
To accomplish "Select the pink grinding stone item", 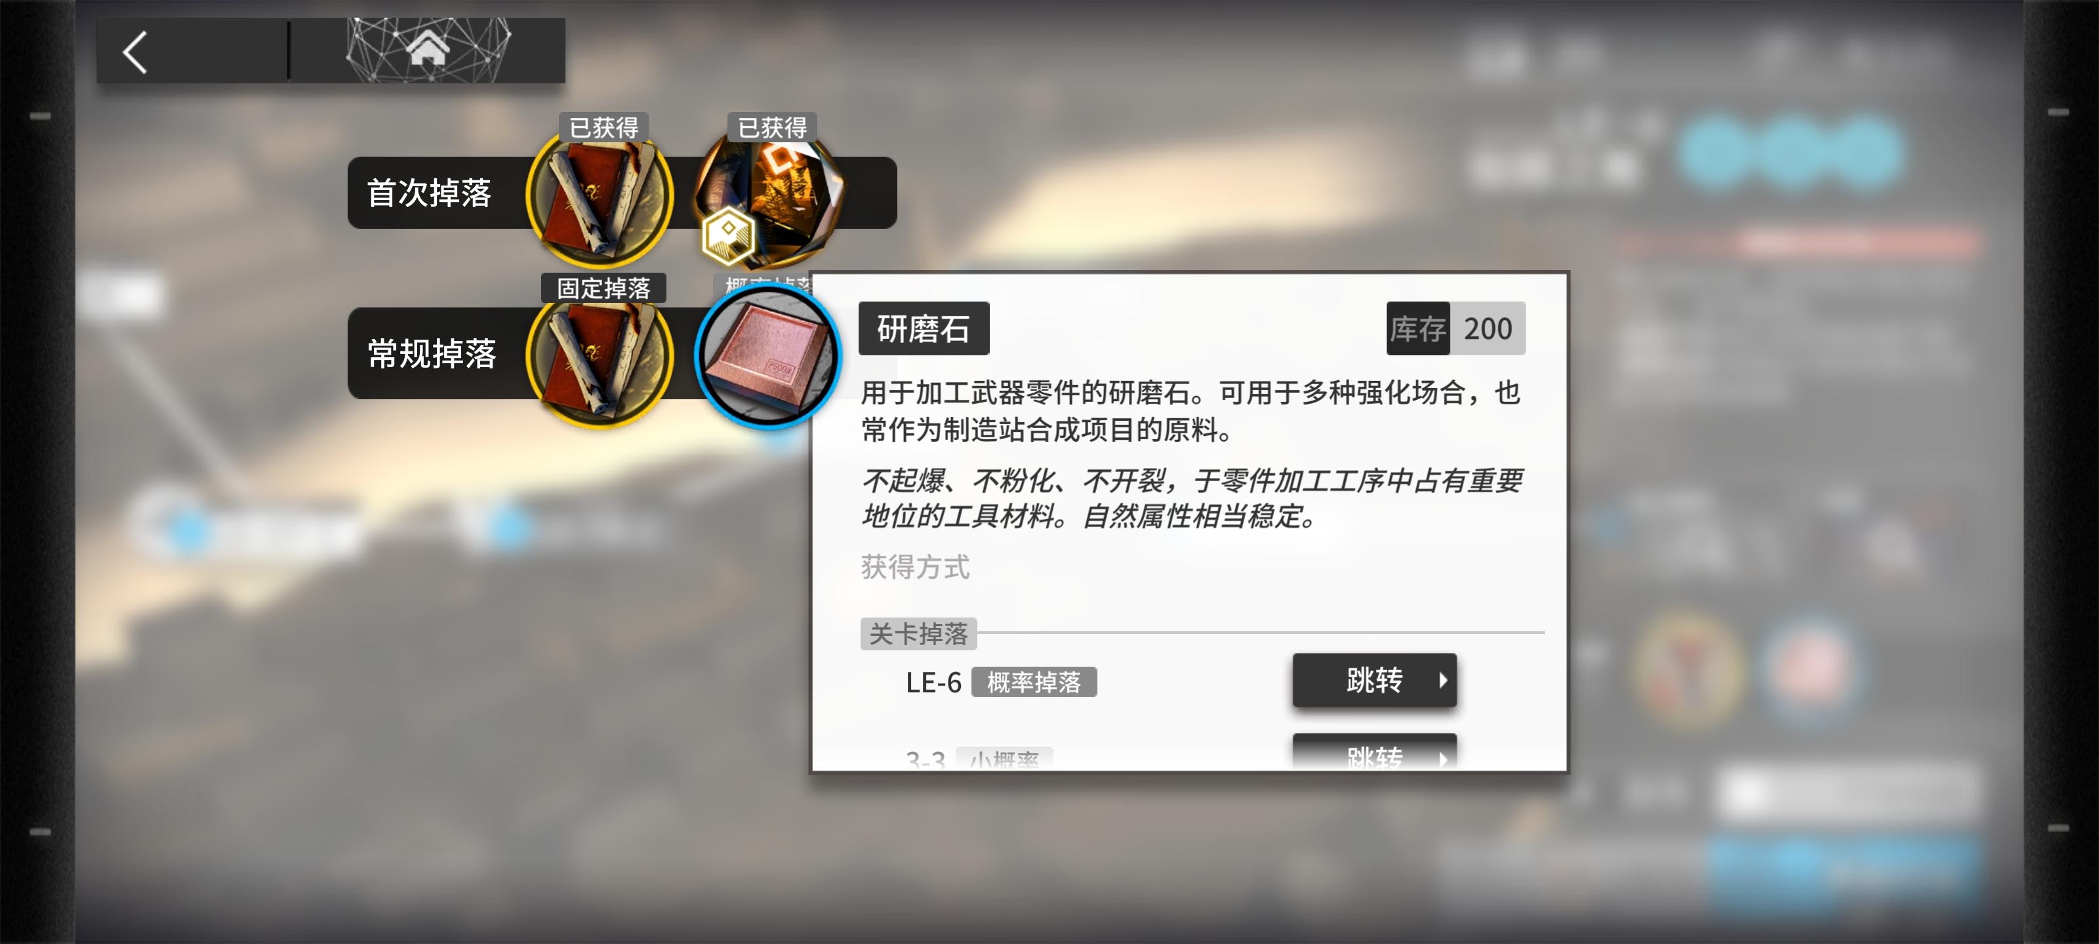I will pyautogui.click(x=767, y=356).
